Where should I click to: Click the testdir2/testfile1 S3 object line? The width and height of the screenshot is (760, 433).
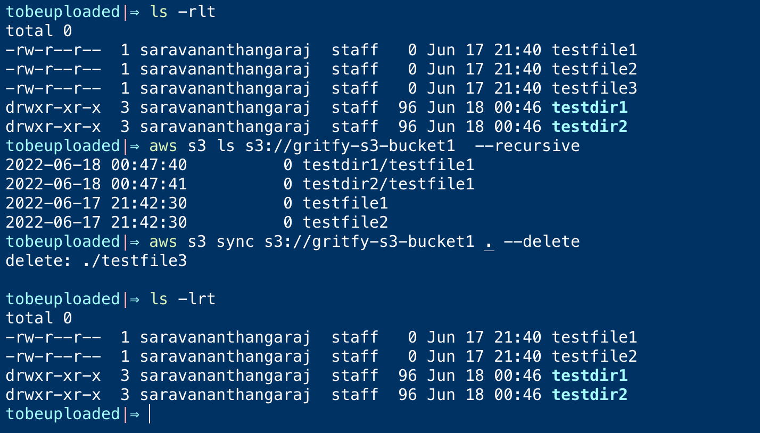(239, 184)
